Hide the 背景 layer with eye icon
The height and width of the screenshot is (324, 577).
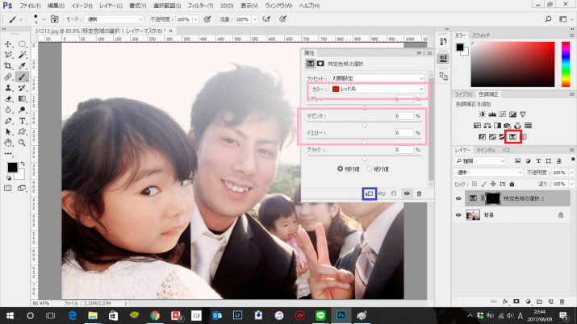pyautogui.click(x=457, y=214)
